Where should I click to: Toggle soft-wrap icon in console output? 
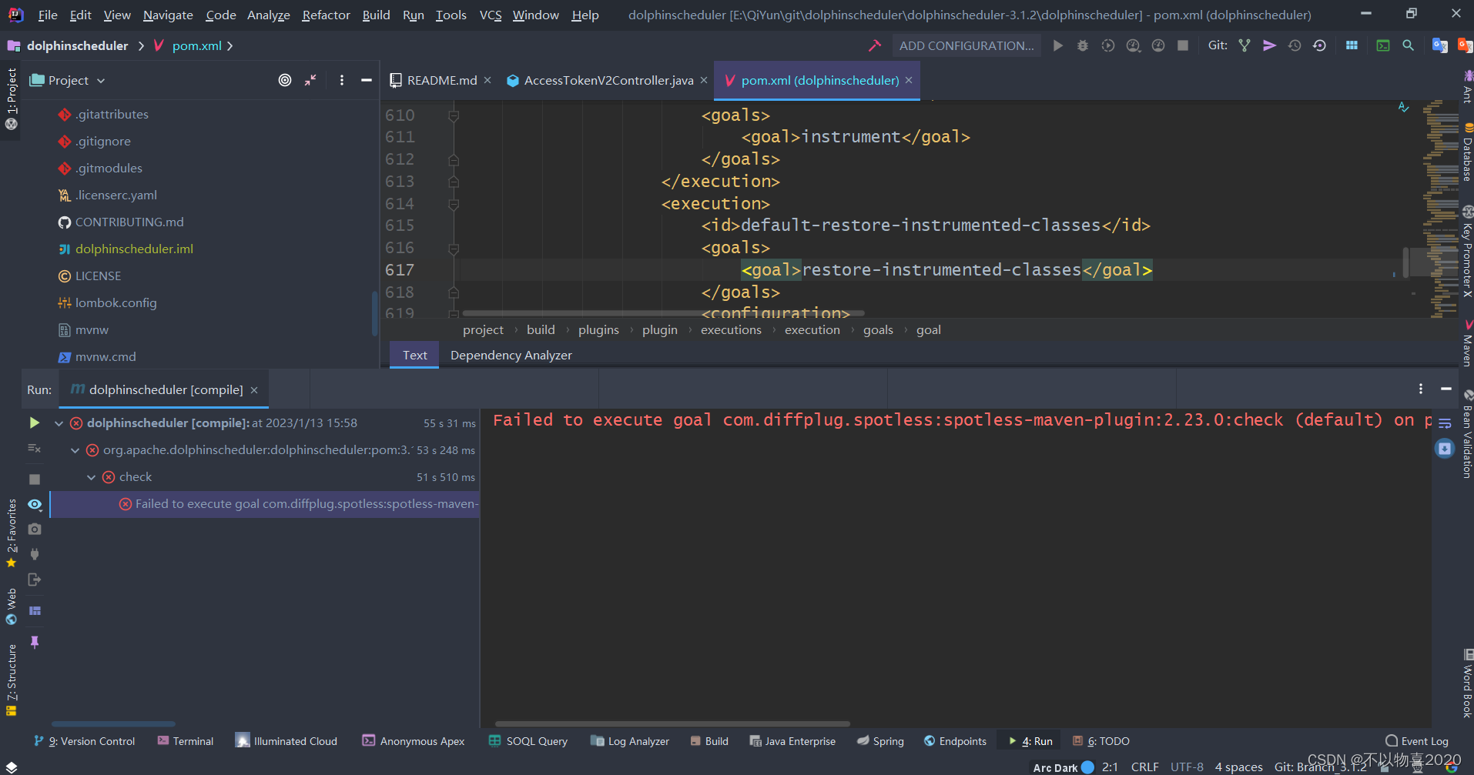[1445, 423]
